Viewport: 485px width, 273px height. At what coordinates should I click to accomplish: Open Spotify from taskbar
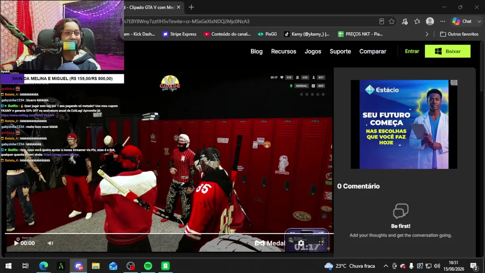click(x=148, y=266)
